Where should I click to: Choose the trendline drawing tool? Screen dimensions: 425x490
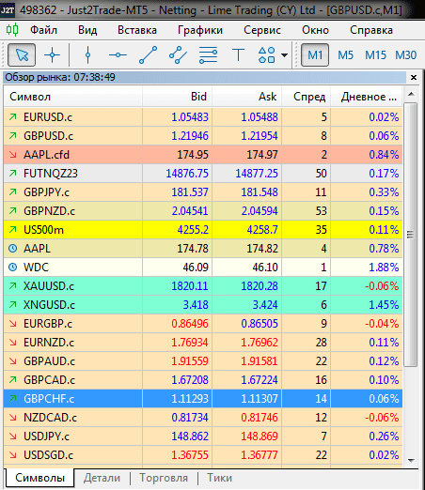[x=148, y=55]
